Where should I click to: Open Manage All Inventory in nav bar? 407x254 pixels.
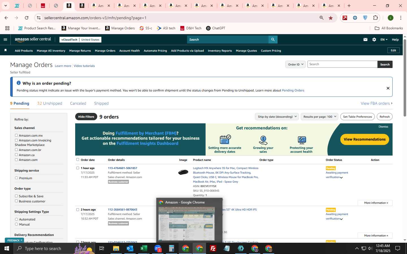click(x=51, y=51)
